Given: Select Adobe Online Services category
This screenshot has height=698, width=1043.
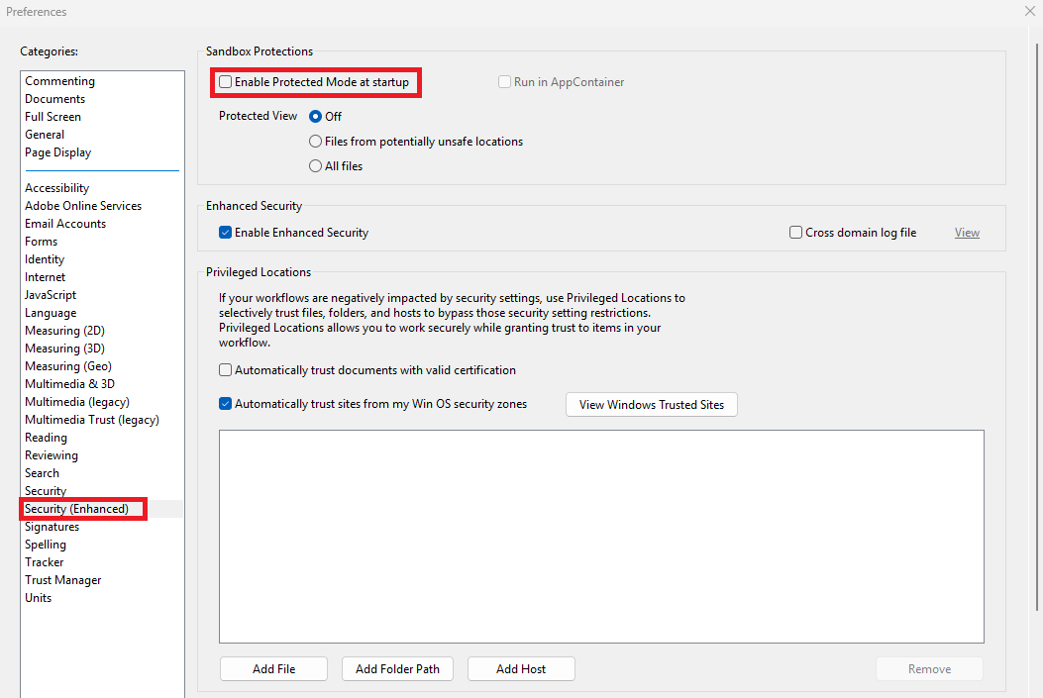Looking at the screenshot, I should (x=83, y=205).
